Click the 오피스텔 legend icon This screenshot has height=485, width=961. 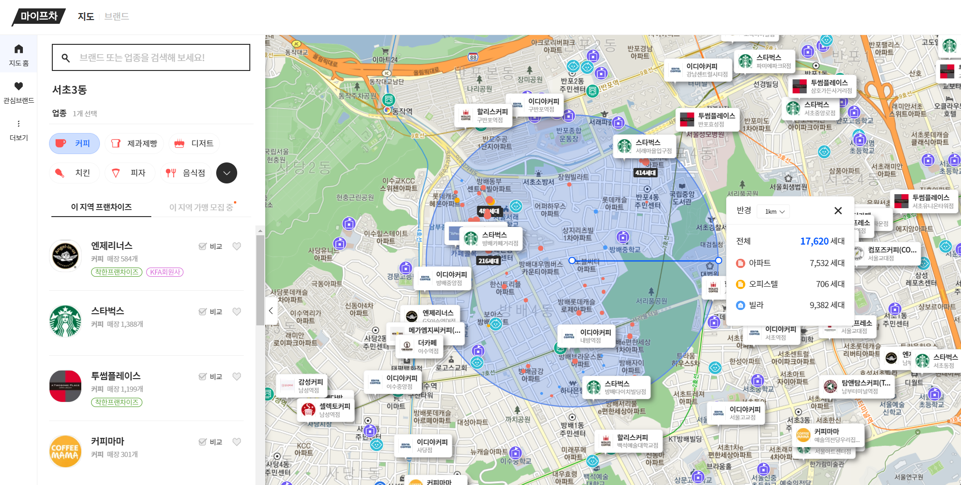click(740, 284)
